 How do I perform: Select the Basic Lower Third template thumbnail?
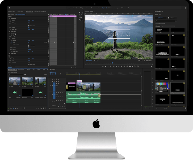tap(162, 30)
